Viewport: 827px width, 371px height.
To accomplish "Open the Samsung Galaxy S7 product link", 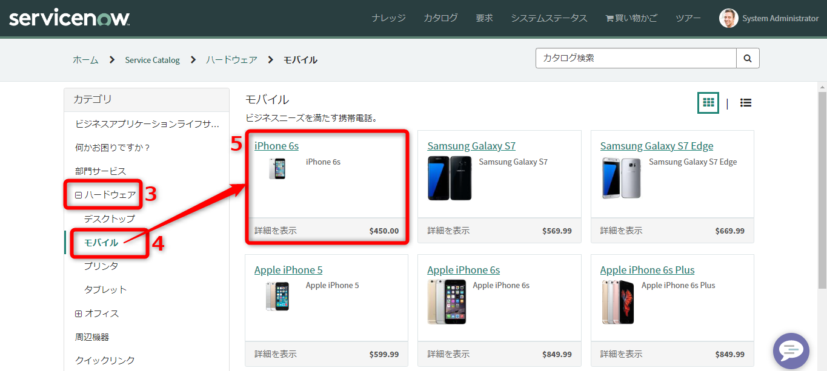I will tap(471, 145).
